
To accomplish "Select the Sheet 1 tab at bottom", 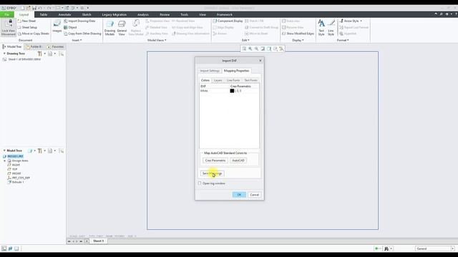I will (99, 241).
